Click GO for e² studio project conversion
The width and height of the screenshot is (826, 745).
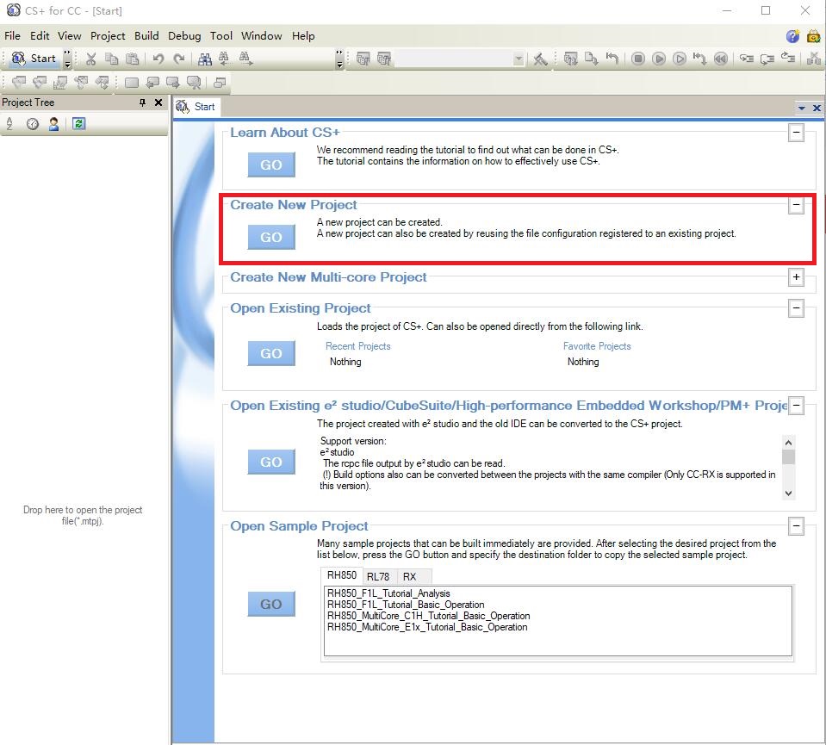coord(271,462)
